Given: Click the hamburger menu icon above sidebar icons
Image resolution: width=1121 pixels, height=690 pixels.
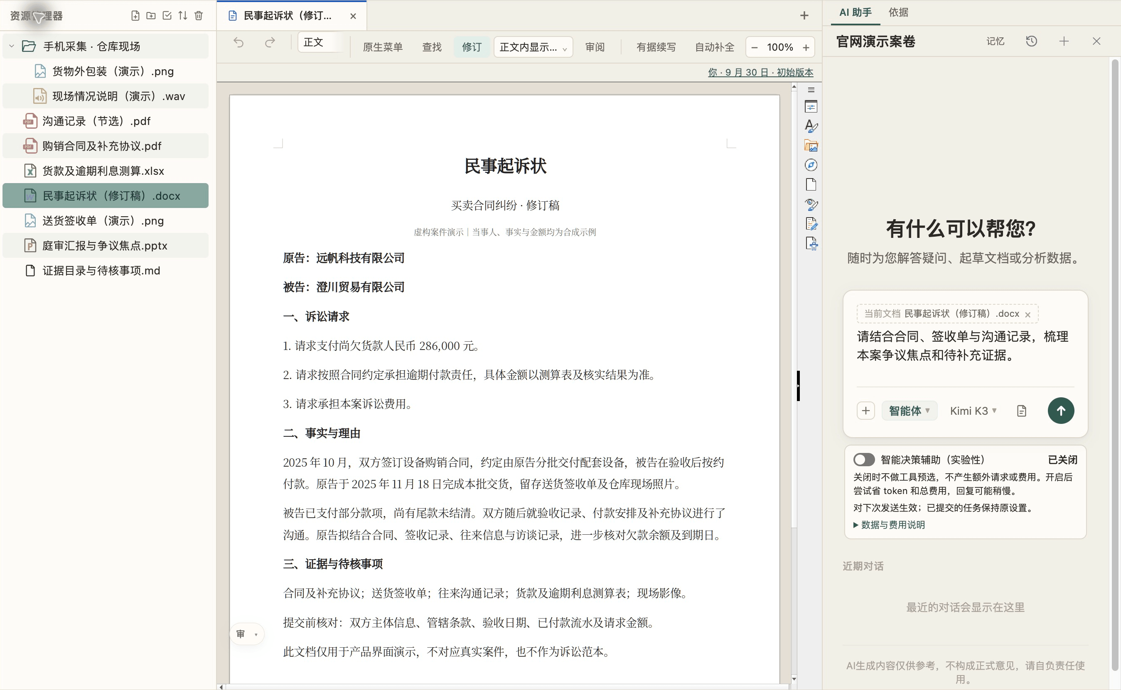Looking at the screenshot, I should click(811, 90).
